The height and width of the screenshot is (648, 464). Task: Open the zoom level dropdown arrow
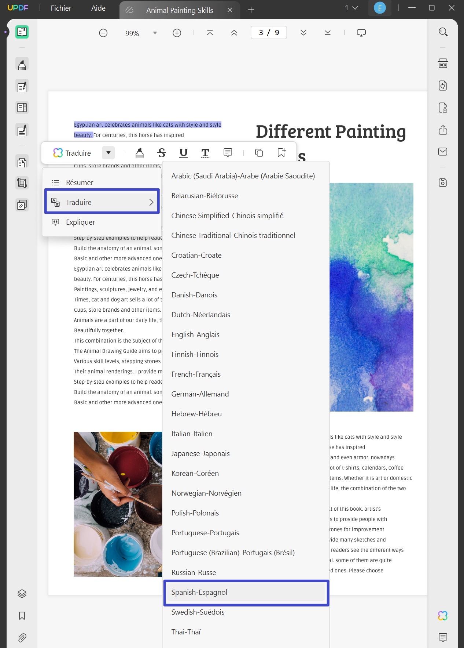(x=155, y=33)
